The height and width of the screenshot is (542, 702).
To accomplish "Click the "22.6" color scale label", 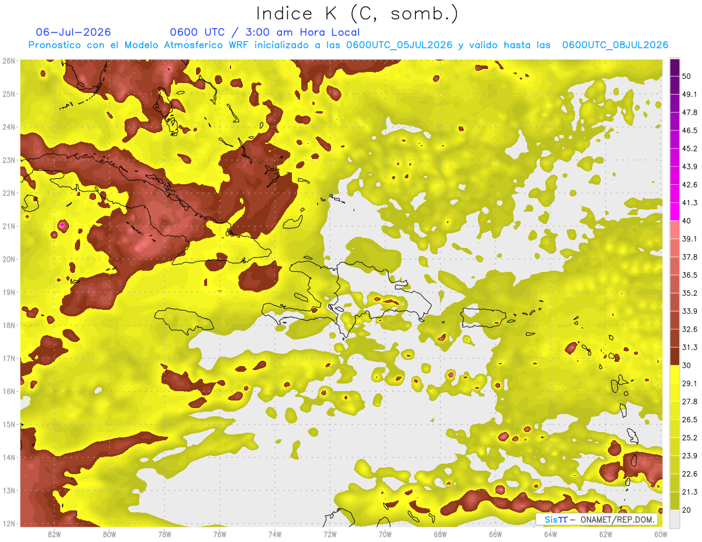I will click(690, 474).
